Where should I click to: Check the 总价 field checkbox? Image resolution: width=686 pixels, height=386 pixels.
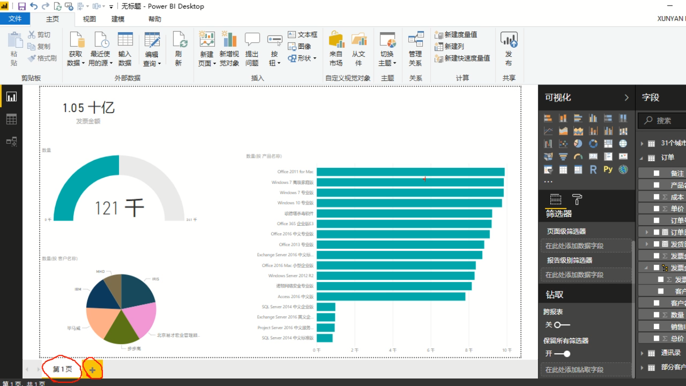click(x=656, y=338)
